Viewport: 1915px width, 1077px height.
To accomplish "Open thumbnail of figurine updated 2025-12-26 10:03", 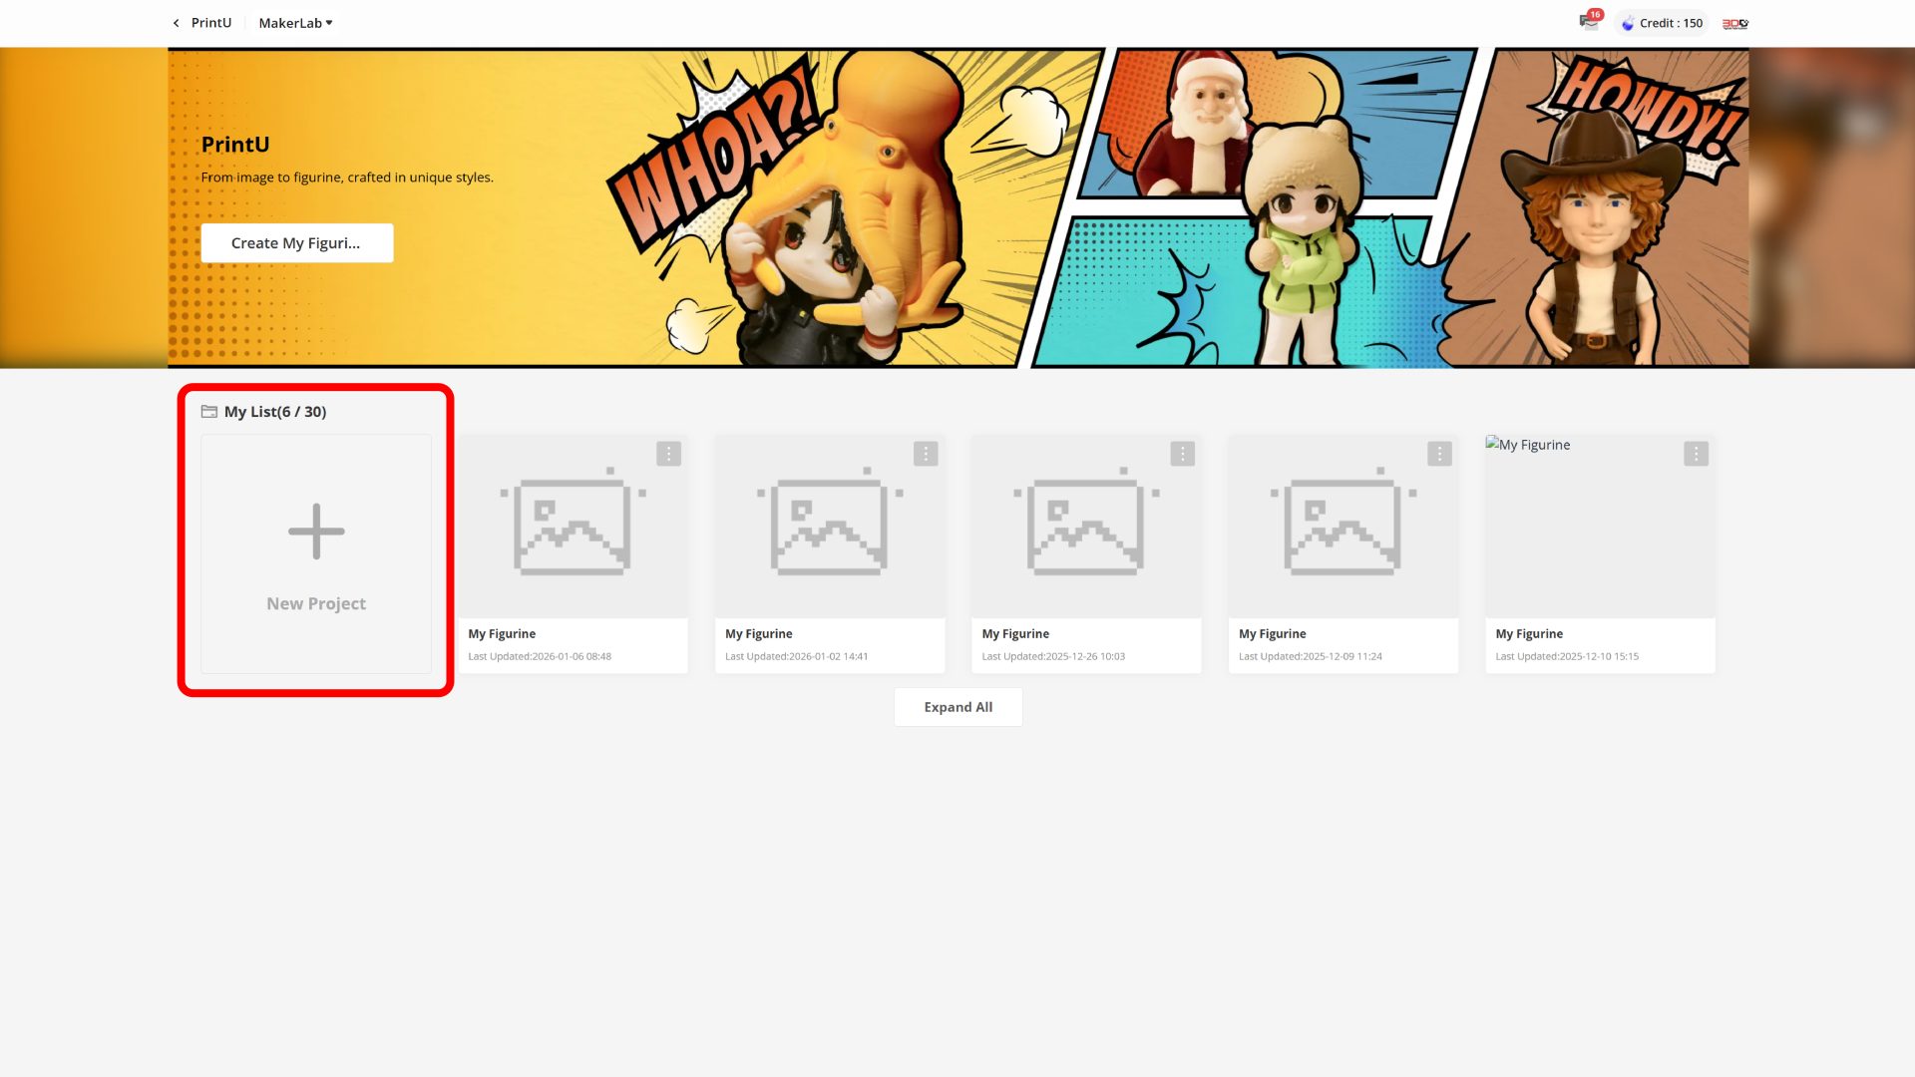I will click(1085, 526).
